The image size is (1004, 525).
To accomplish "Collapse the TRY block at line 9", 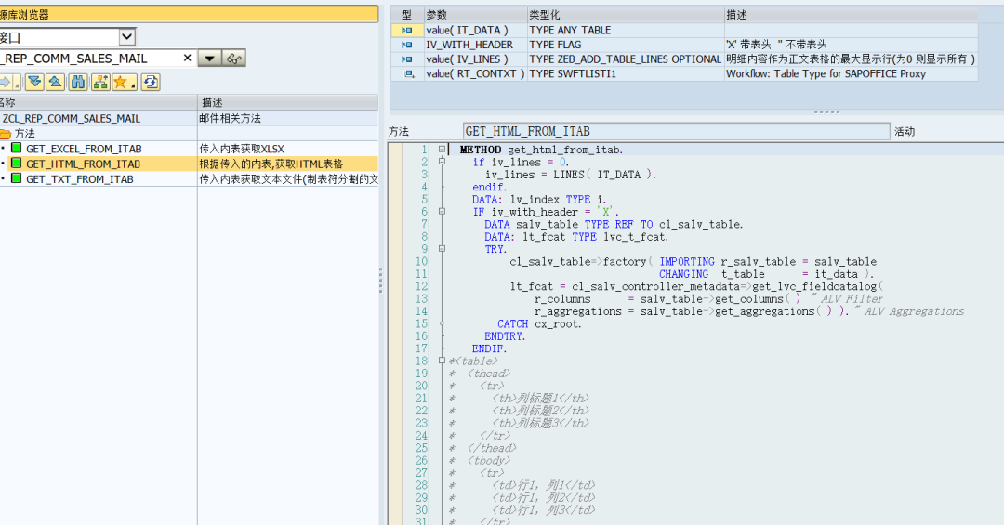I will point(442,248).
